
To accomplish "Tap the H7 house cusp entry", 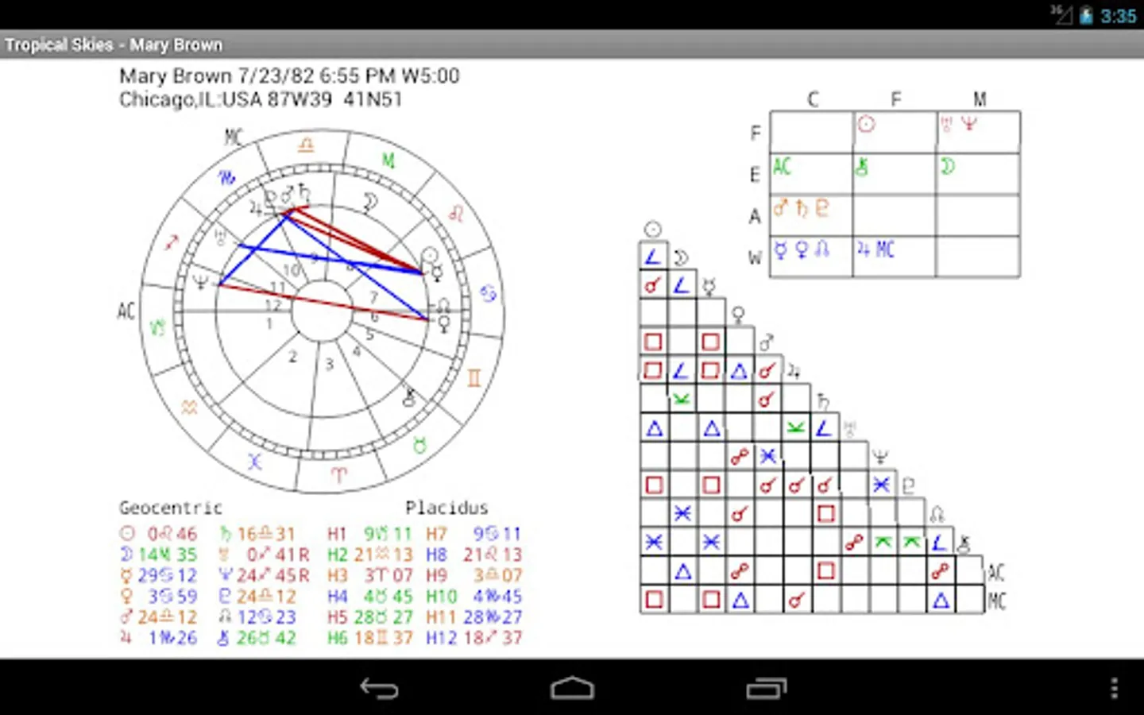I will [473, 534].
